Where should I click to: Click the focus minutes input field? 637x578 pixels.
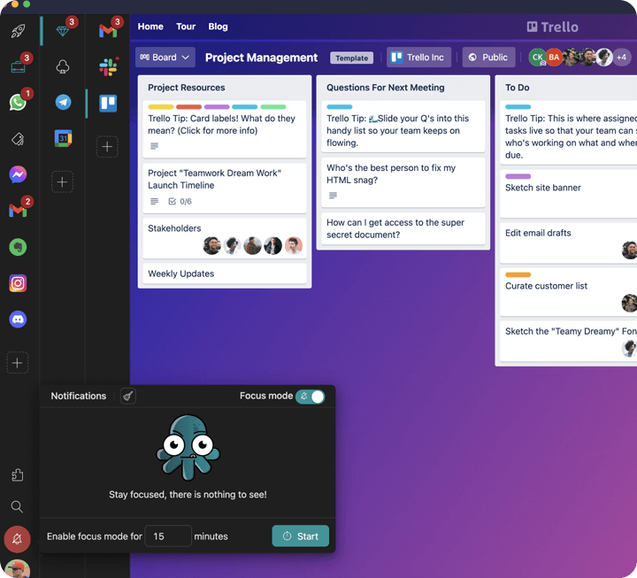click(168, 536)
